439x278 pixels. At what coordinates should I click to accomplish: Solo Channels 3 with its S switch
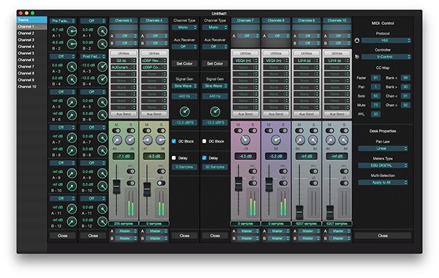pos(131,130)
